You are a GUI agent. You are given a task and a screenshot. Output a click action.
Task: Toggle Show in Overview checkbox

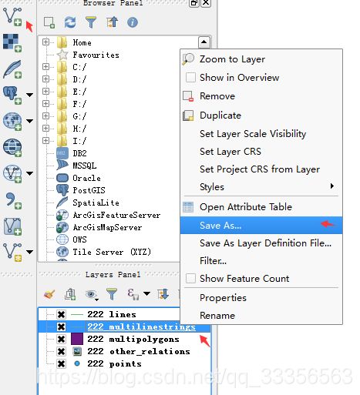click(190, 77)
